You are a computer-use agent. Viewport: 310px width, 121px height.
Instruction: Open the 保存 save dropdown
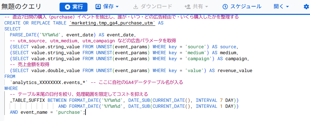107,7
